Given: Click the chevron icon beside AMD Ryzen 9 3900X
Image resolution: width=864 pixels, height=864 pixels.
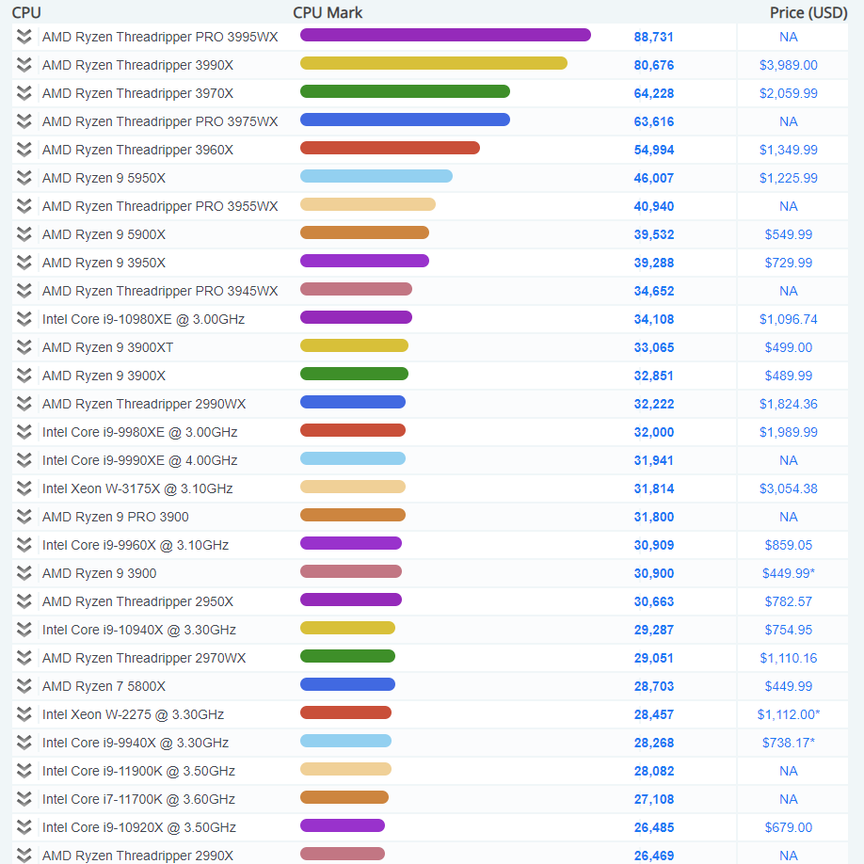Looking at the screenshot, I should (24, 376).
